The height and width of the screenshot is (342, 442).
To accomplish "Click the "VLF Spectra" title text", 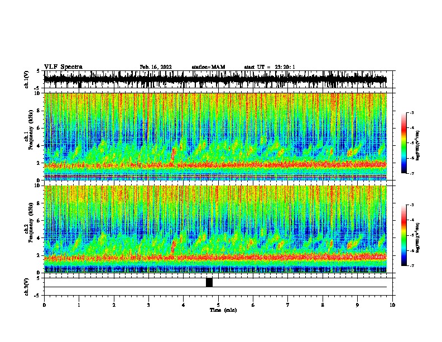I will tap(63, 67).
